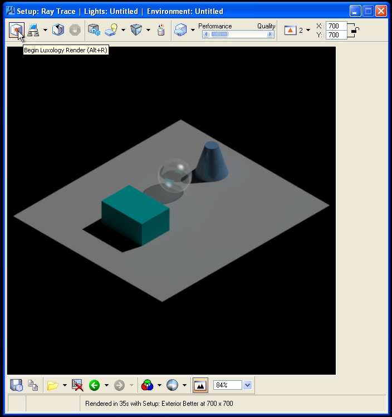Click the 'Rendered in 35s' status text

(159, 404)
